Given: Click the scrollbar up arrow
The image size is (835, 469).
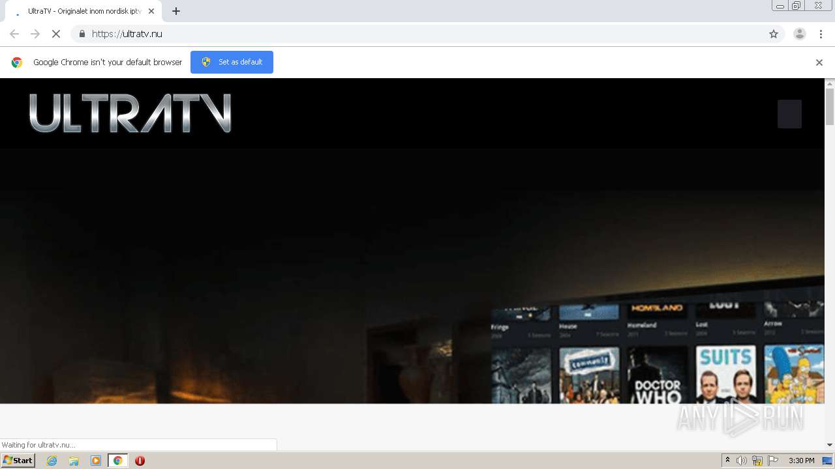Looking at the screenshot, I should tap(830, 83).
